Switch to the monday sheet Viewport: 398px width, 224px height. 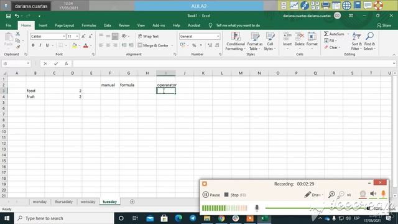point(40,202)
